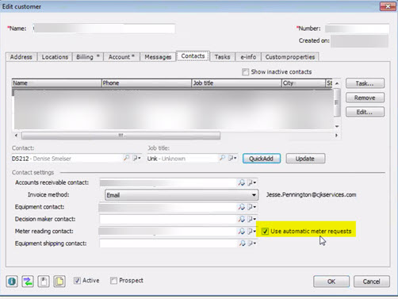The width and height of the screenshot is (398, 299).
Task: Click the customer Number field
Action: coord(357,29)
